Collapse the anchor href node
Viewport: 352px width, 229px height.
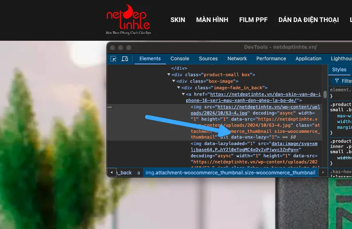coord(183,94)
